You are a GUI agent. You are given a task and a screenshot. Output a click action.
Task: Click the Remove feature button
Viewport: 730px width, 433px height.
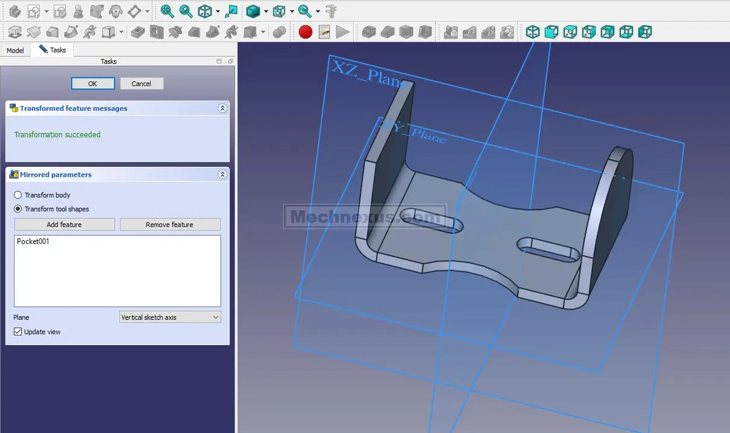point(169,225)
